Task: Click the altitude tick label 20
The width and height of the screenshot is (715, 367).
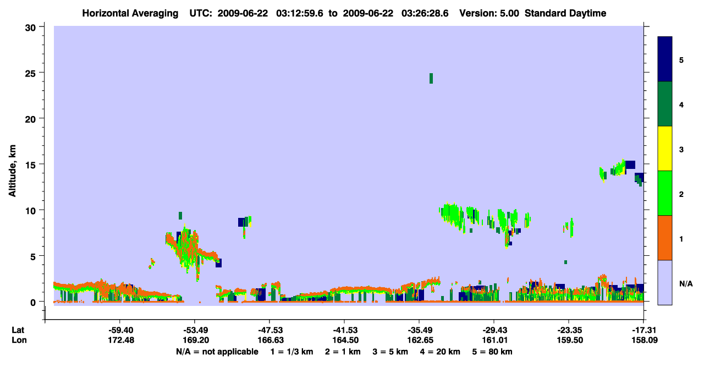Action: tap(32, 119)
